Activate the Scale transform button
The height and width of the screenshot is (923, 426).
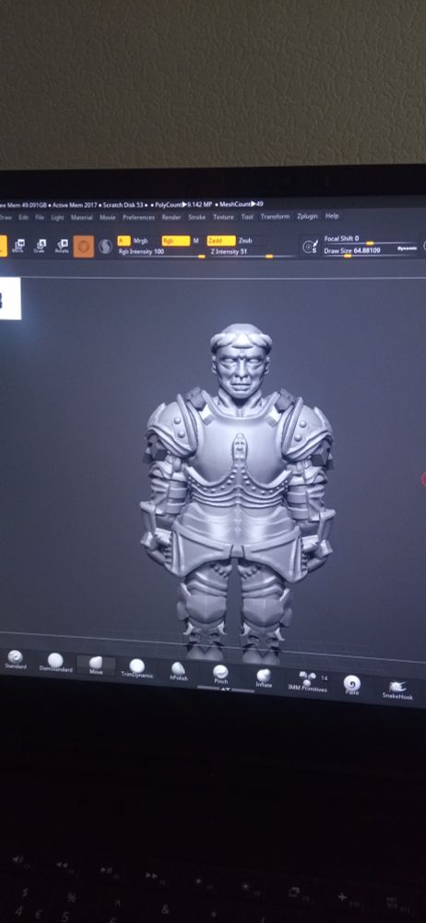(x=40, y=246)
